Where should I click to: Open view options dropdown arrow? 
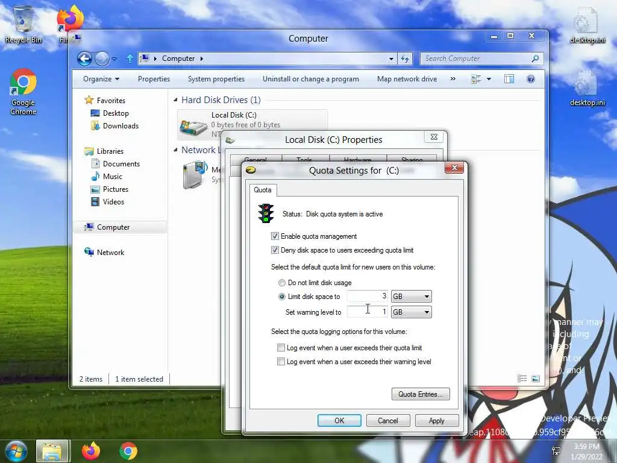tap(489, 79)
